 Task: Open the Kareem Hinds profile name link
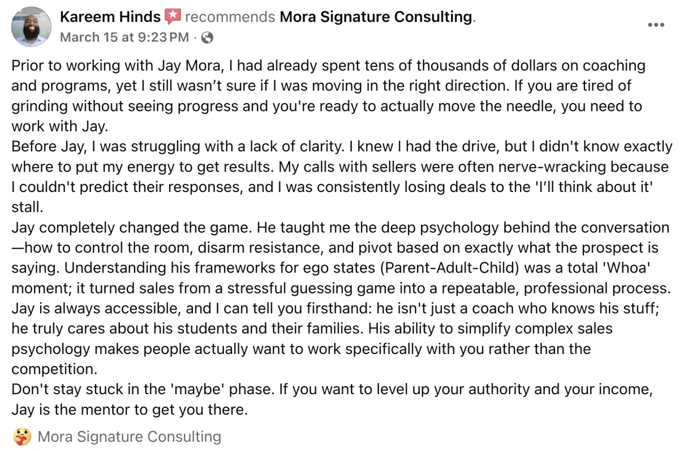tap(110, 17)
